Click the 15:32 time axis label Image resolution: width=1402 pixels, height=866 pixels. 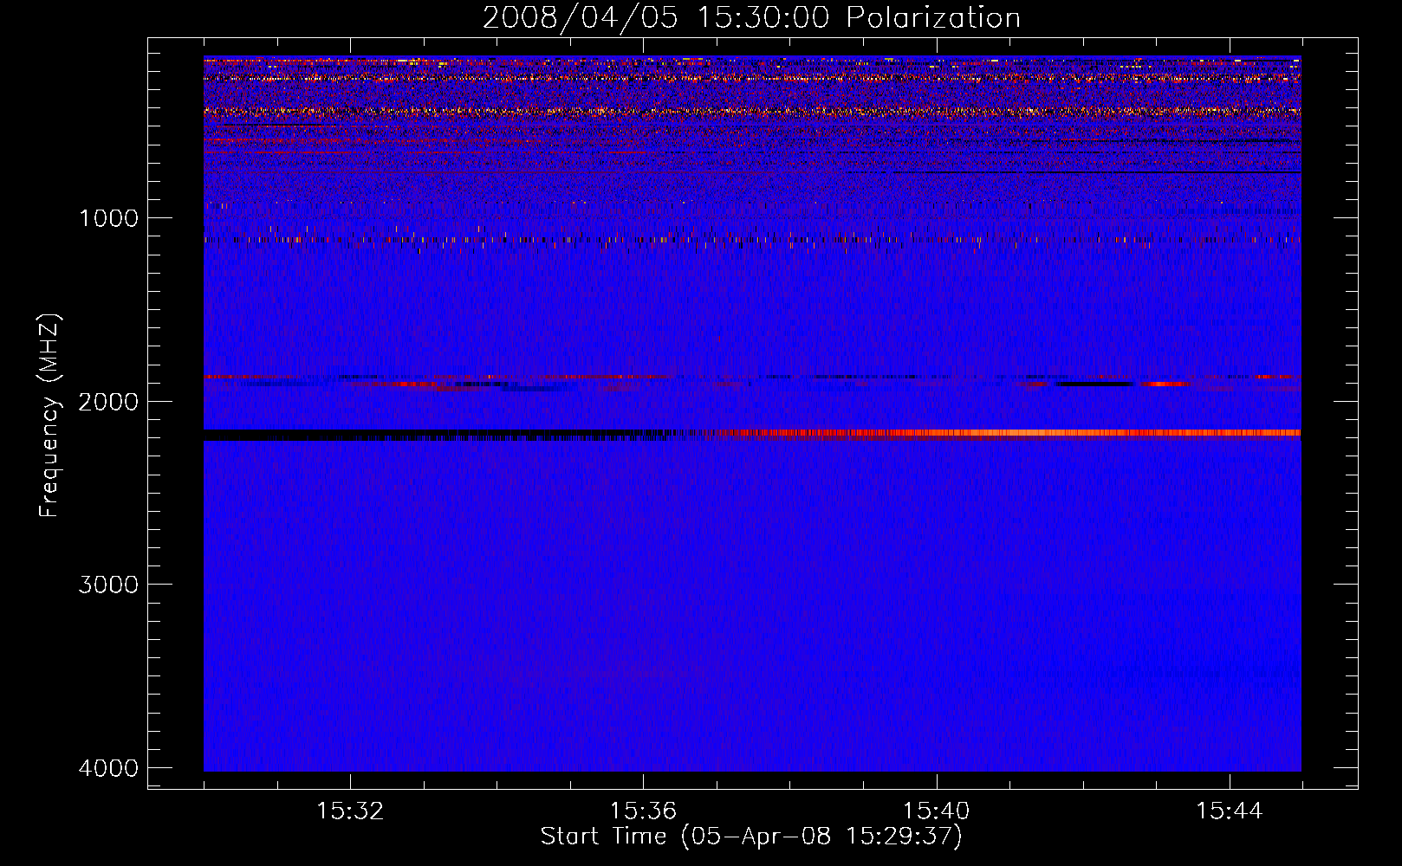(350, 811)
